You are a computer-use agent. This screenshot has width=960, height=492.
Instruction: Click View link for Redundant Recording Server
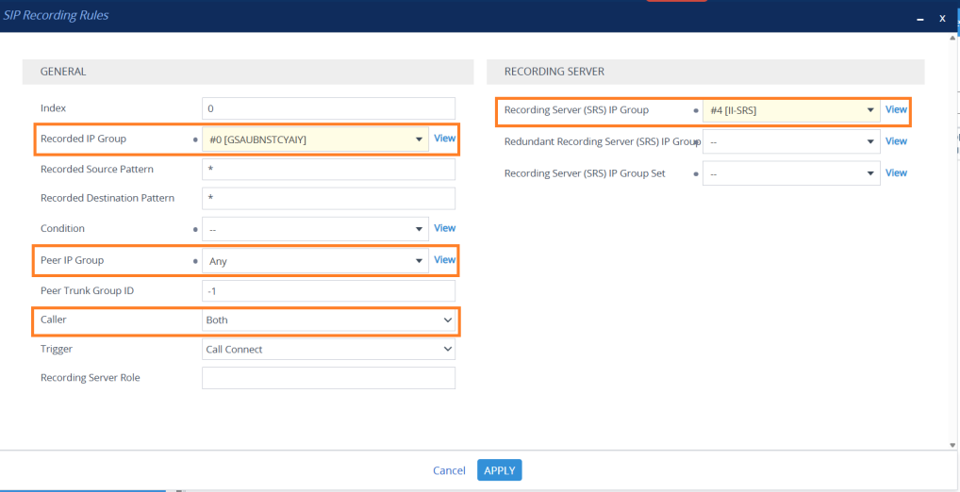896,141
